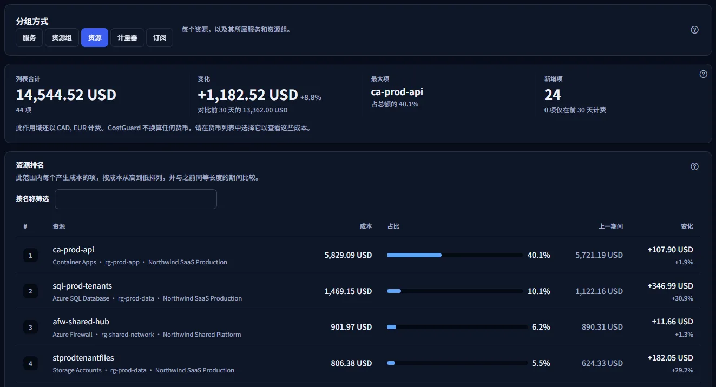Click cost 5,829.09 USD

(x=348, y=255)
